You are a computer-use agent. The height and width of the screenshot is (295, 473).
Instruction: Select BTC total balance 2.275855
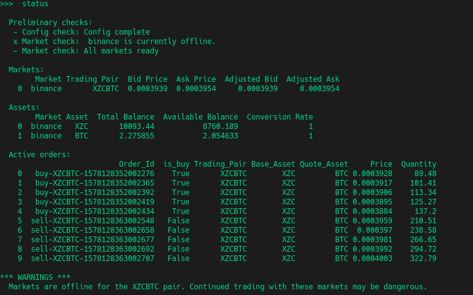(x=137, y=136)
